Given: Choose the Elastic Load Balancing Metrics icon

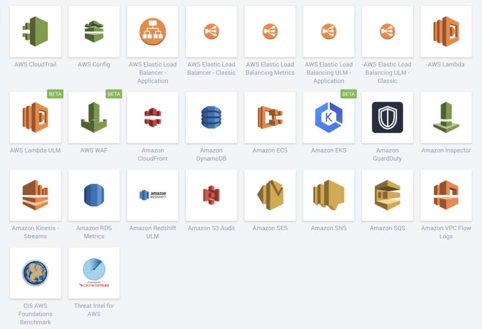Looking at the screenshot, I should click(270, 31).
